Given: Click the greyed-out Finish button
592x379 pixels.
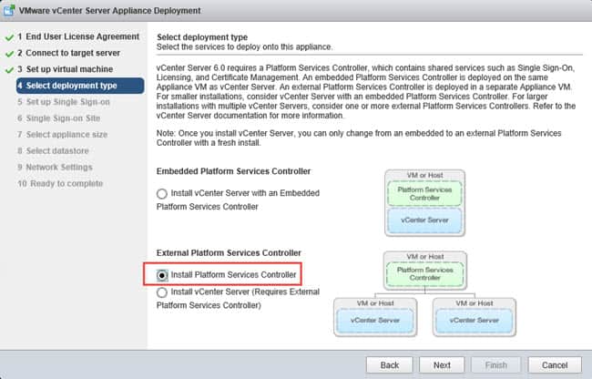Looking at the screenshot, I should (495, 365).
